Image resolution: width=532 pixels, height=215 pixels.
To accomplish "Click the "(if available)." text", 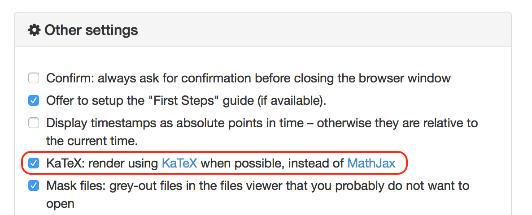I will click(x=291, y=101).
